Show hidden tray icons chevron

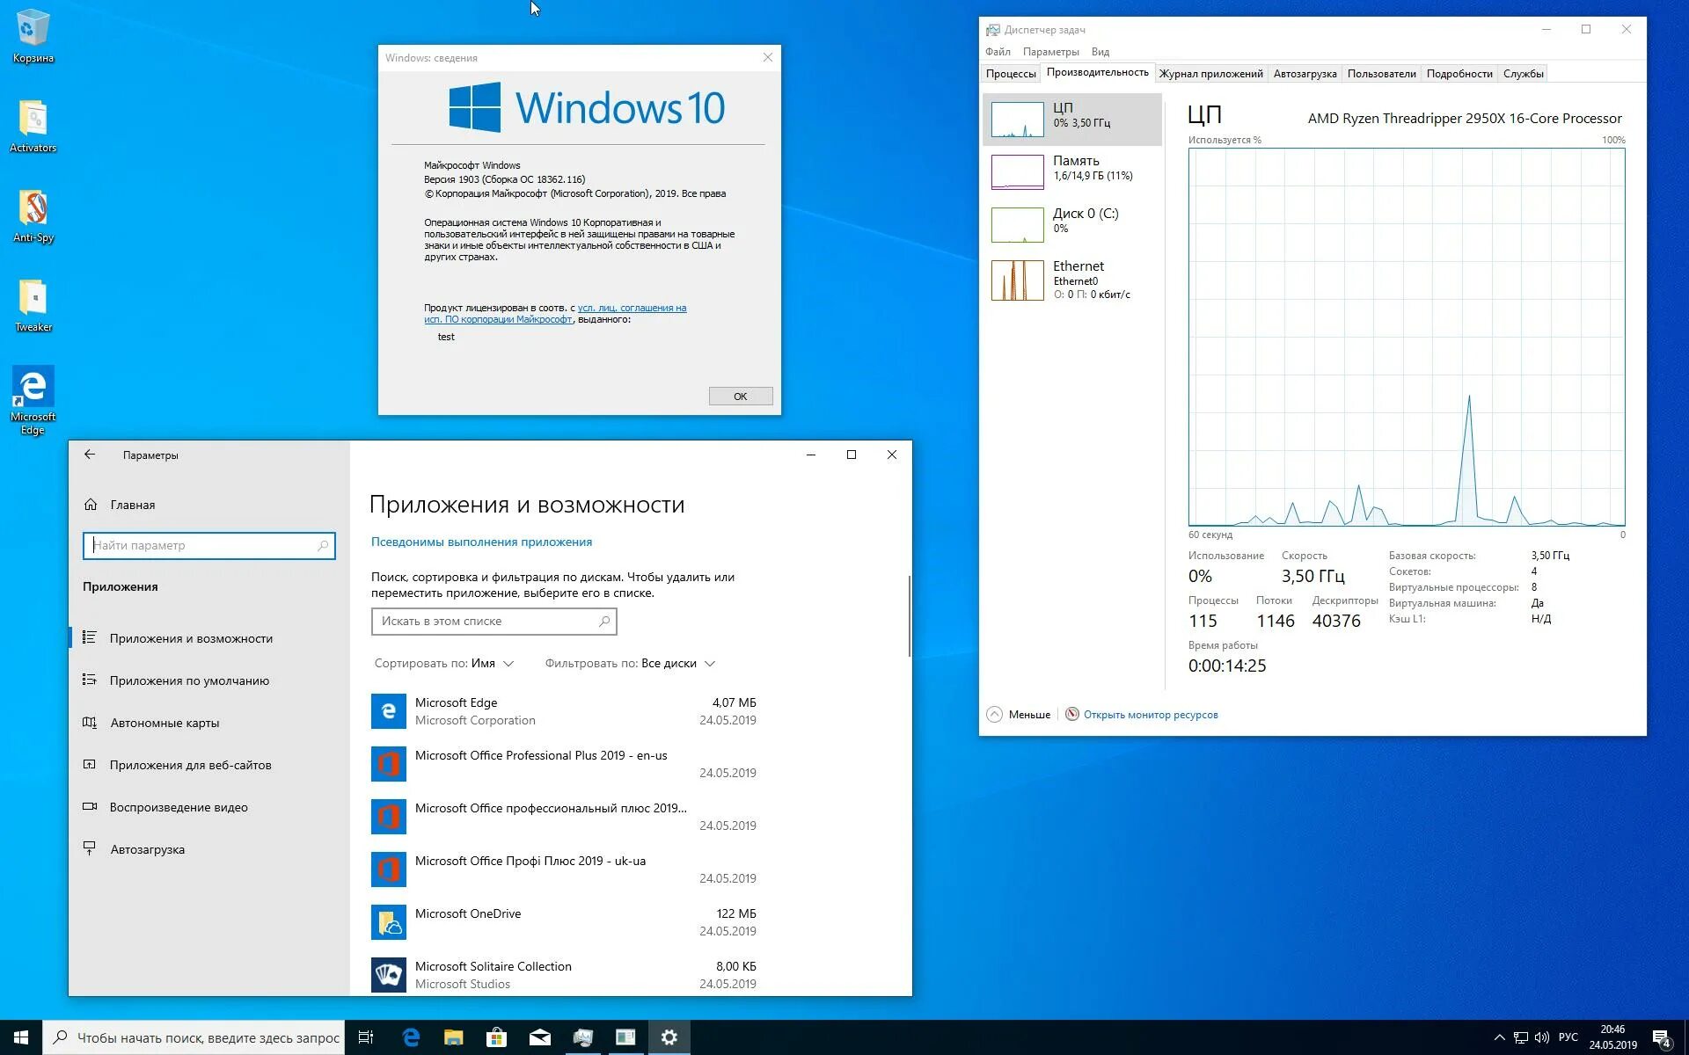(x=1499, y=1037)
